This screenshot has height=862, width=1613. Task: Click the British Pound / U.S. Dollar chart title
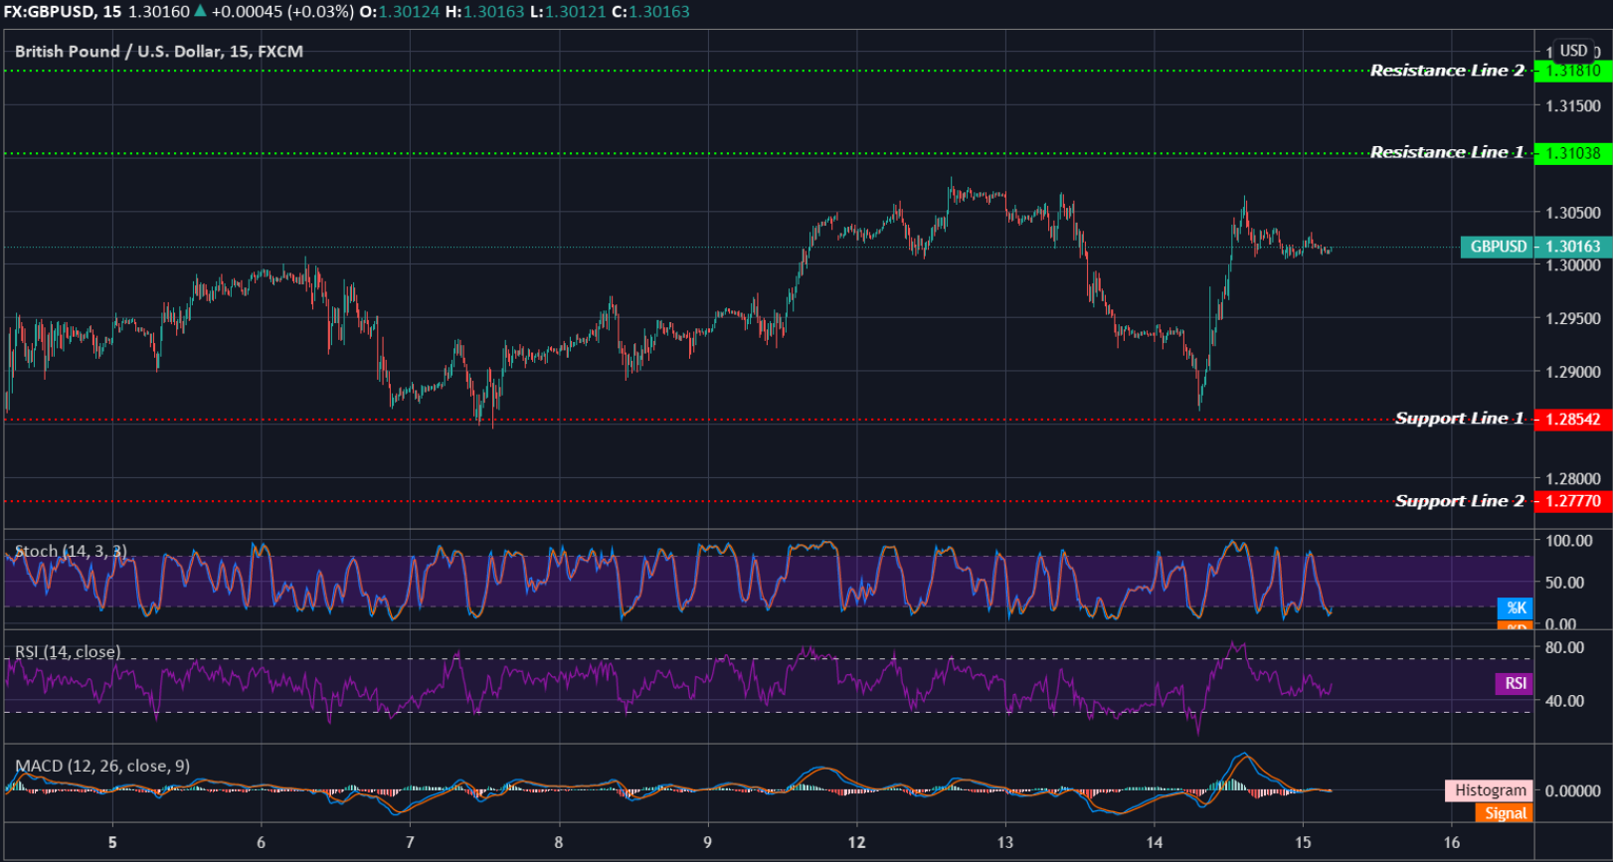[159, 52]
